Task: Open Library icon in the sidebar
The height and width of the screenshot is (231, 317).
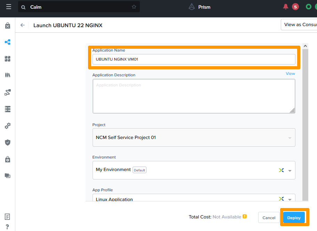Action: [8, 75]
